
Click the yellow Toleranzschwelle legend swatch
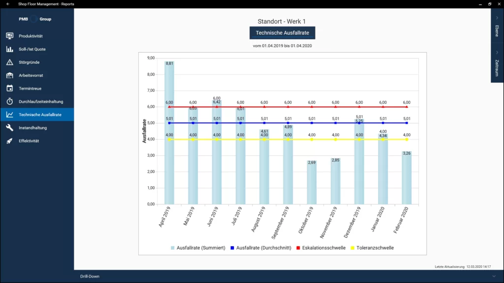[x=352, y=248]
